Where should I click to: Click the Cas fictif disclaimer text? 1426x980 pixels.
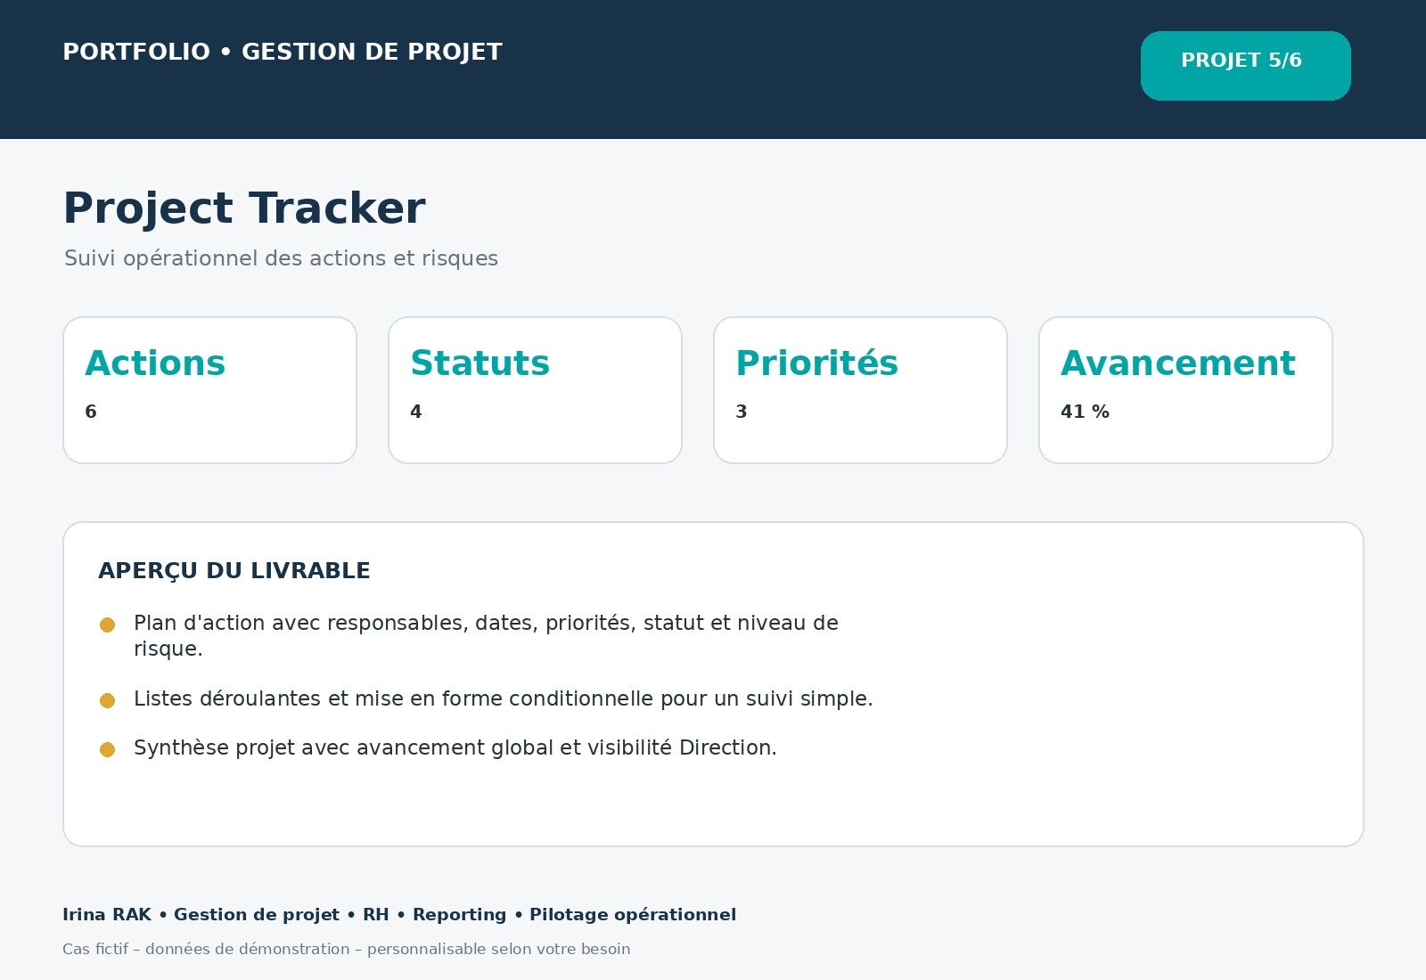coord(346,949)
